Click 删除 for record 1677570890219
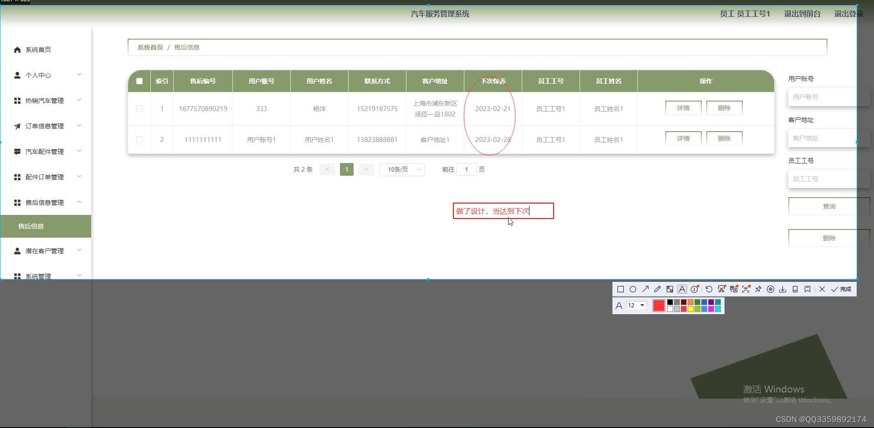The image size is (874, 428). [x=724, y=108]
